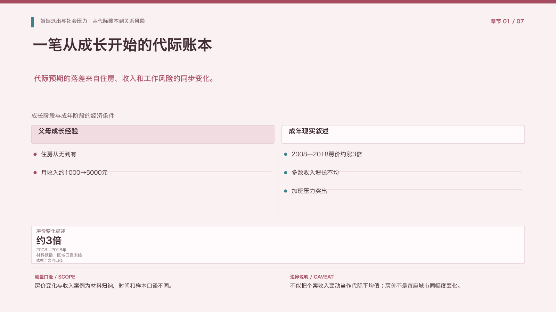Click the stat card label '房价变化描述'

point(51,231)
